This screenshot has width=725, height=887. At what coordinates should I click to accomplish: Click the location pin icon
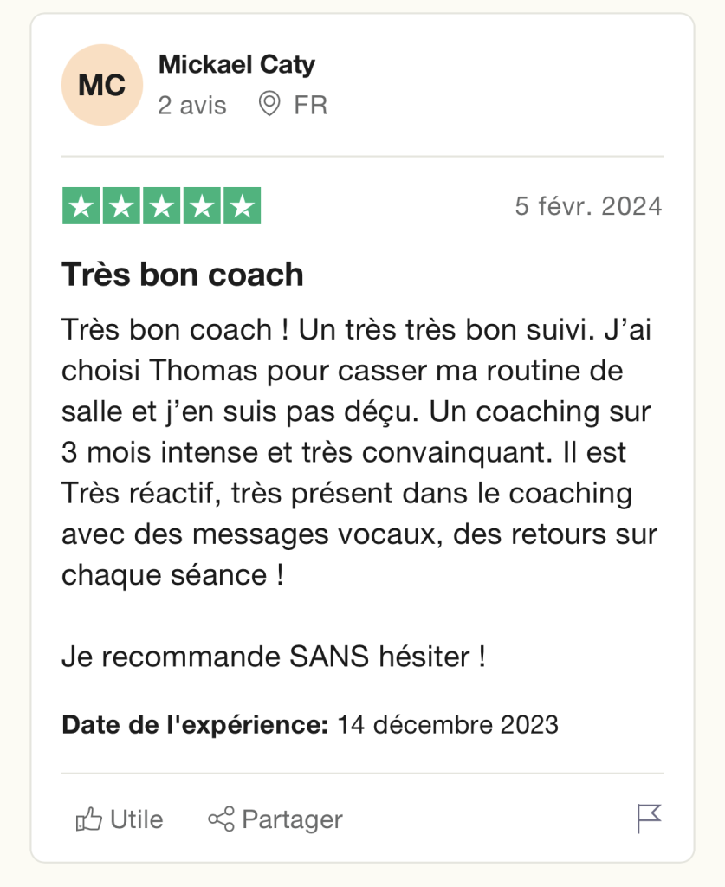click(x=269, y=104)
